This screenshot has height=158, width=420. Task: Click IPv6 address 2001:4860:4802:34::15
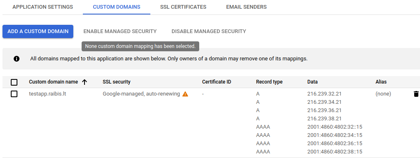pos(335,135)
